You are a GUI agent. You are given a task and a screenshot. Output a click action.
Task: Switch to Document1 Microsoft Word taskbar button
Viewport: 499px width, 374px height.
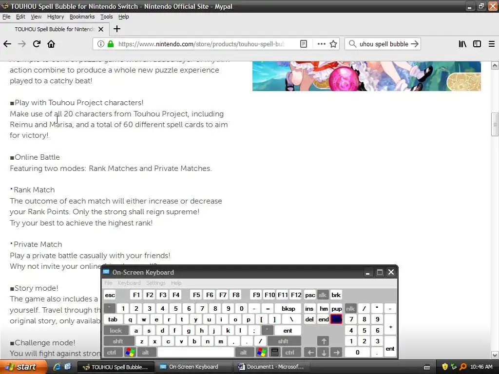(272, 367)
